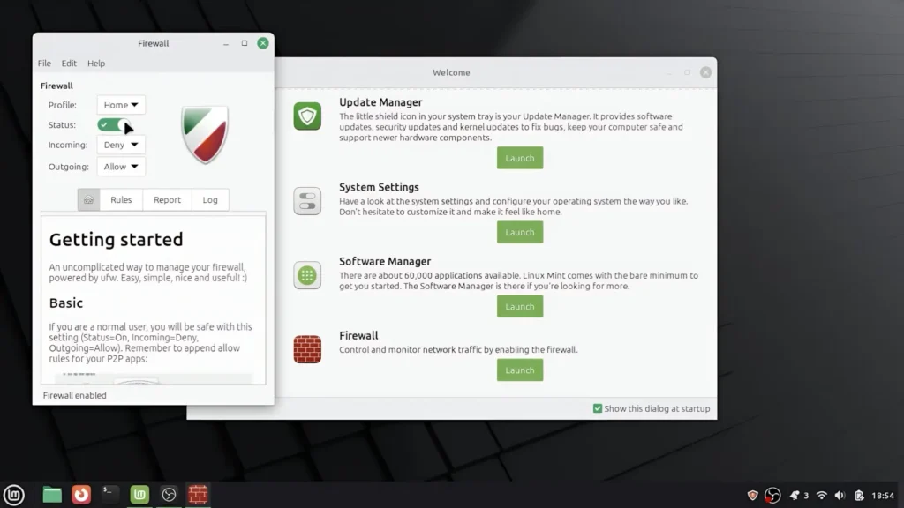Switch to the Log tab

tap(210, 200)
